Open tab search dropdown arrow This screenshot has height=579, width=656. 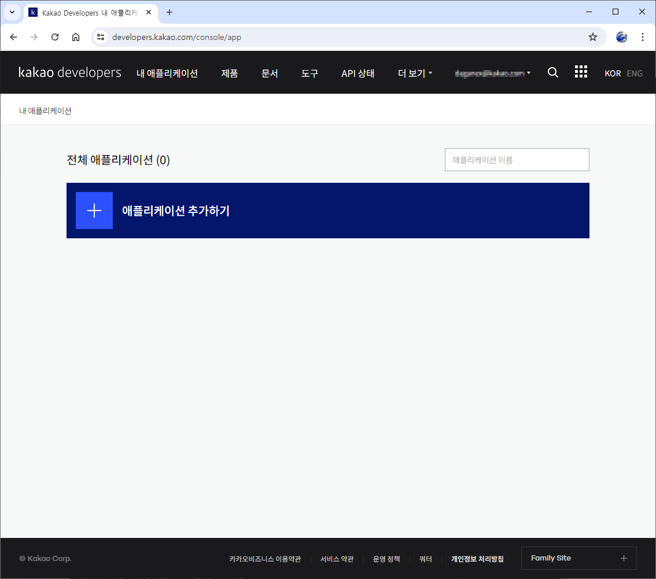click(12, 12)
